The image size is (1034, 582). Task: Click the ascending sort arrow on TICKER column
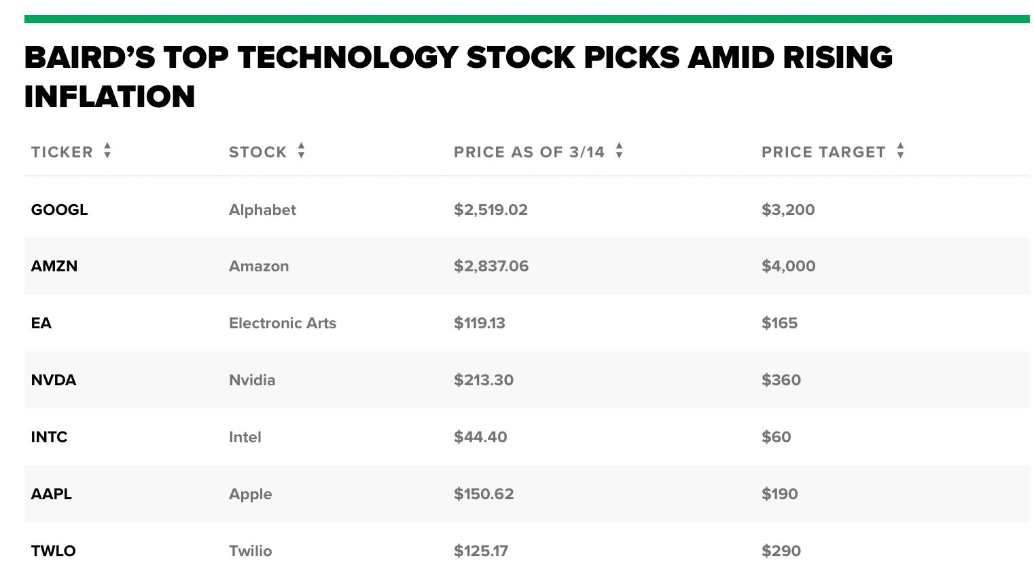click(107, 147)
